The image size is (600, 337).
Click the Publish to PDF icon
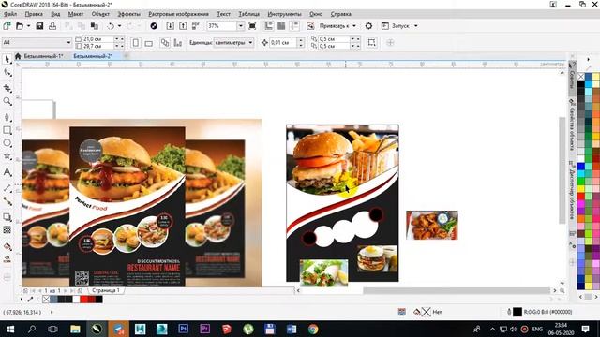[x=196, y=26]
